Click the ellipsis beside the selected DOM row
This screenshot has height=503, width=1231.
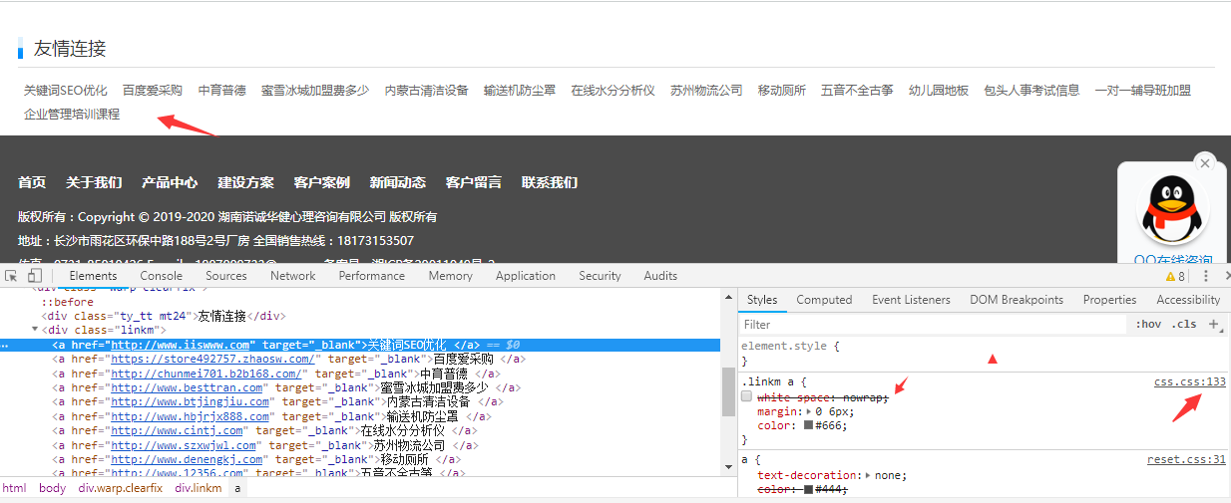pyautogui.click(x=6, y=346)
